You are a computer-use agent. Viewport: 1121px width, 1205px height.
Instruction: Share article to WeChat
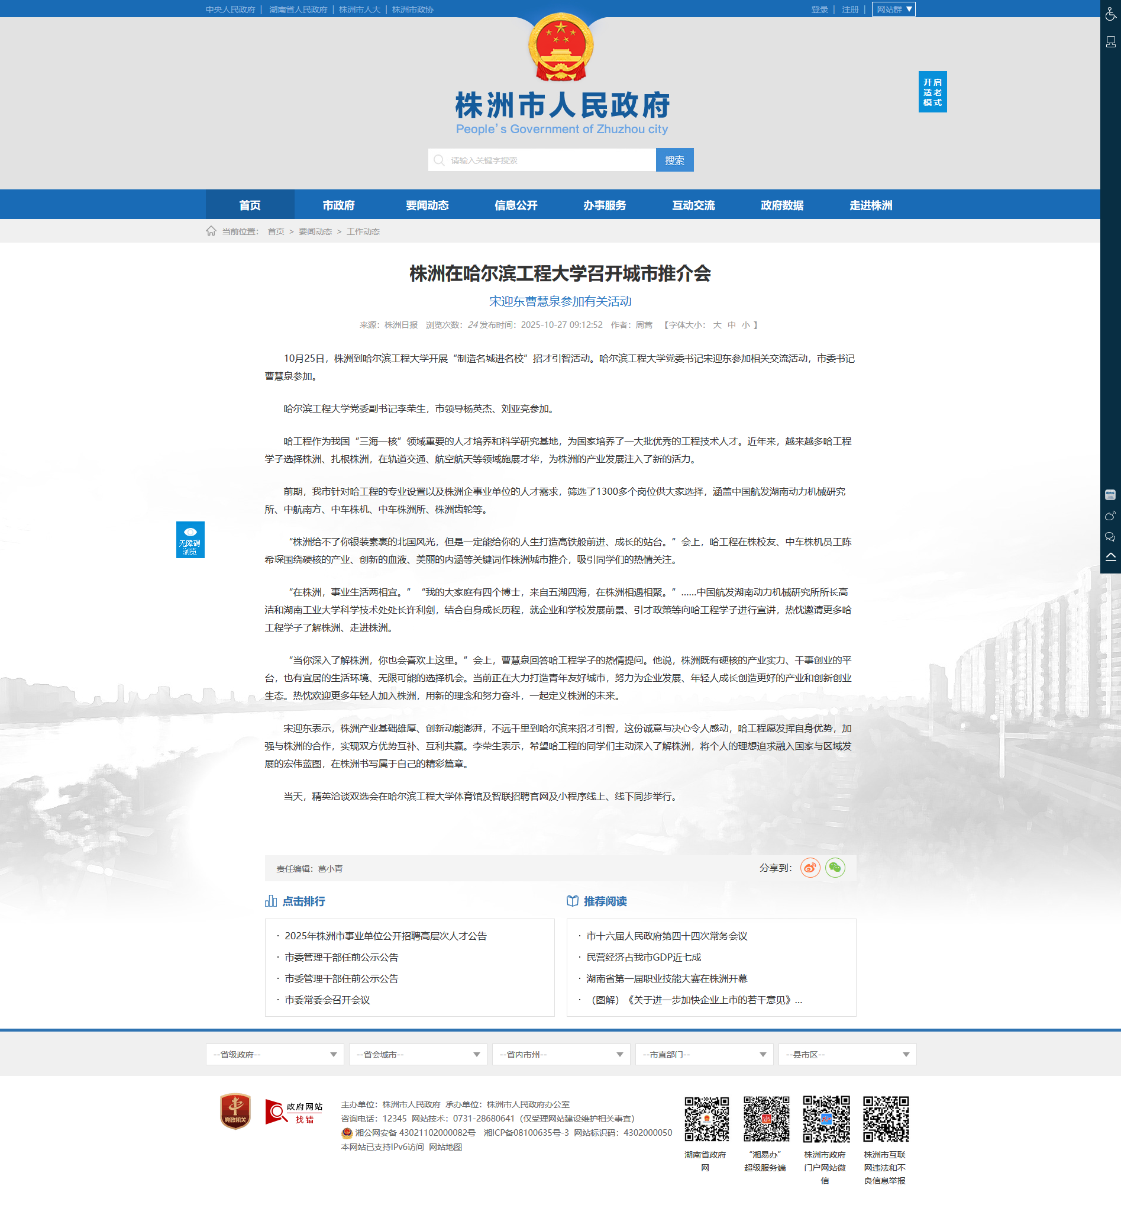834,868
